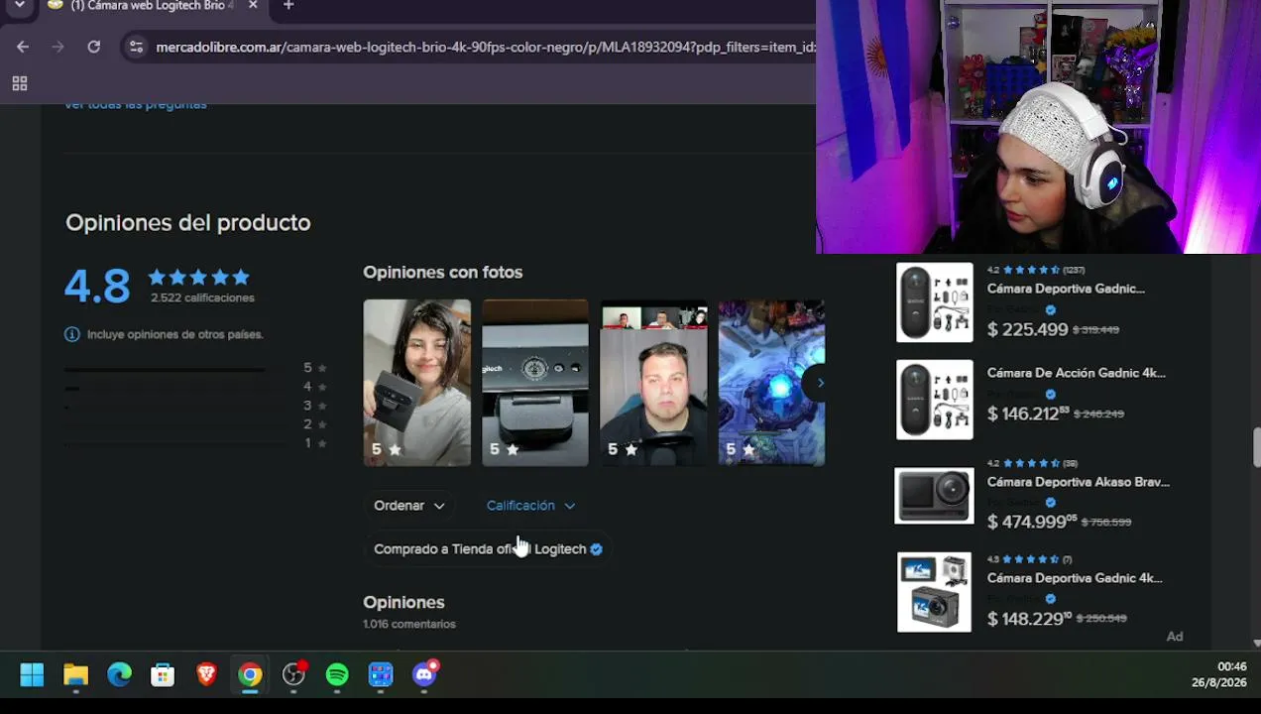Open the Windows Start menu
This screenshot has height=714, width=1261.
32,675
